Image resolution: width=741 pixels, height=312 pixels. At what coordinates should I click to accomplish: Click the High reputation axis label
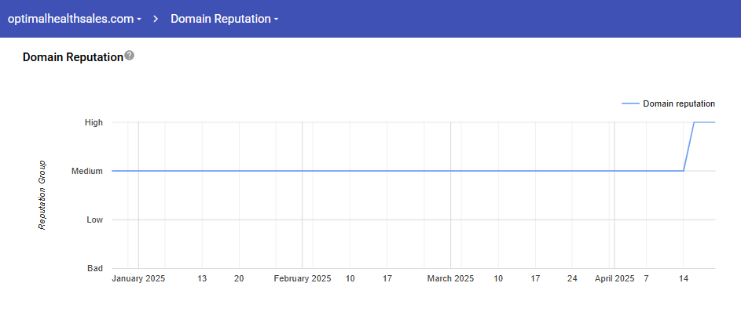coord(94,122)
